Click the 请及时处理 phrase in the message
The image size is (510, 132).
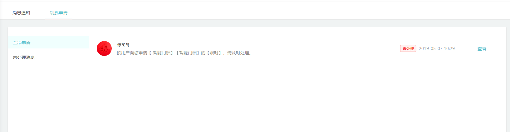(238, 53)
